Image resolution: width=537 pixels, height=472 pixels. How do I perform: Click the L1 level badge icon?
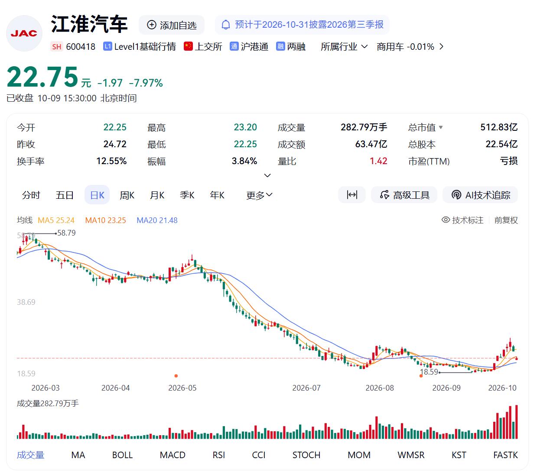(x=107, y=46)
